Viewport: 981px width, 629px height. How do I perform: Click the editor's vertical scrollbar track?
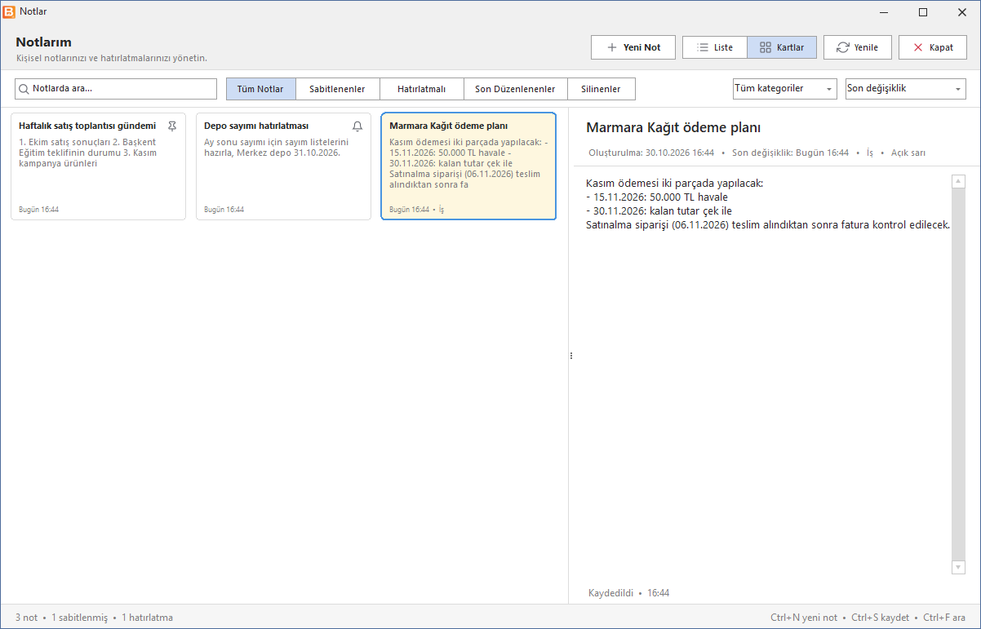[x=958, y=374]
